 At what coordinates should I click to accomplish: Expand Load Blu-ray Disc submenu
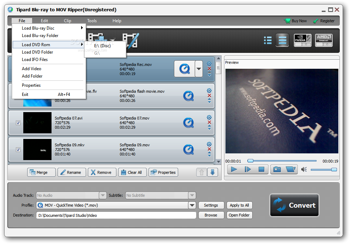49,28
